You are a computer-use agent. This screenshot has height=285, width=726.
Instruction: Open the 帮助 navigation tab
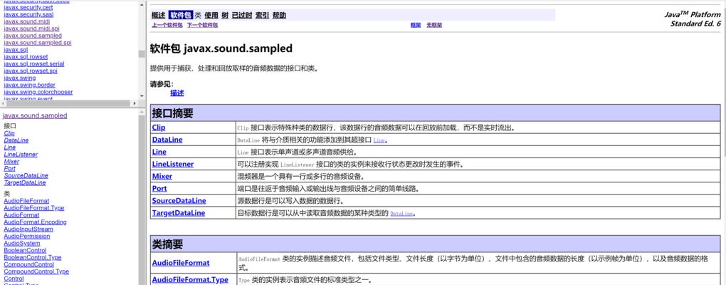[279, 15]
